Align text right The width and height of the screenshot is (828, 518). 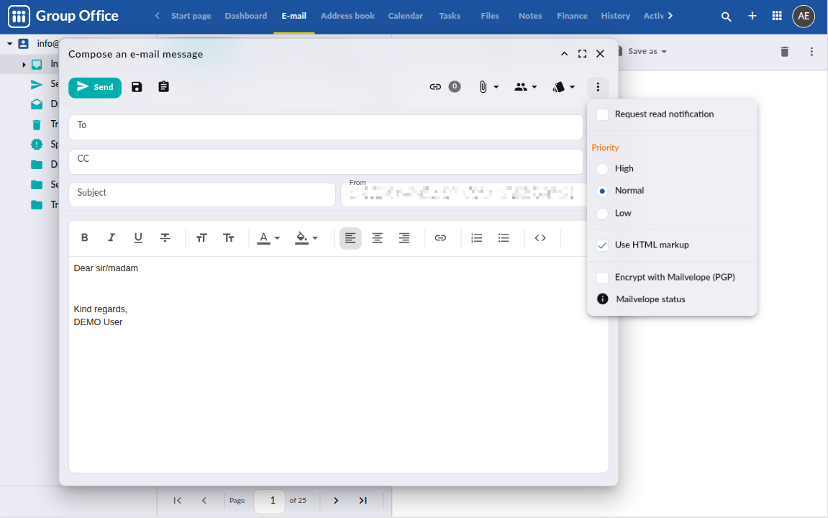404,238
